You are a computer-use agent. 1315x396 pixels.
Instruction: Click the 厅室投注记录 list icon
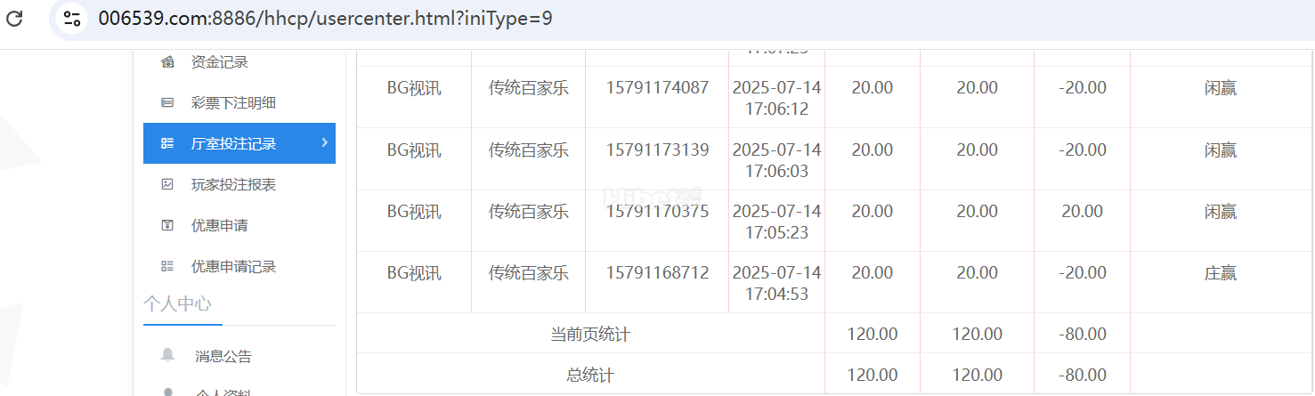click(167, 144)
